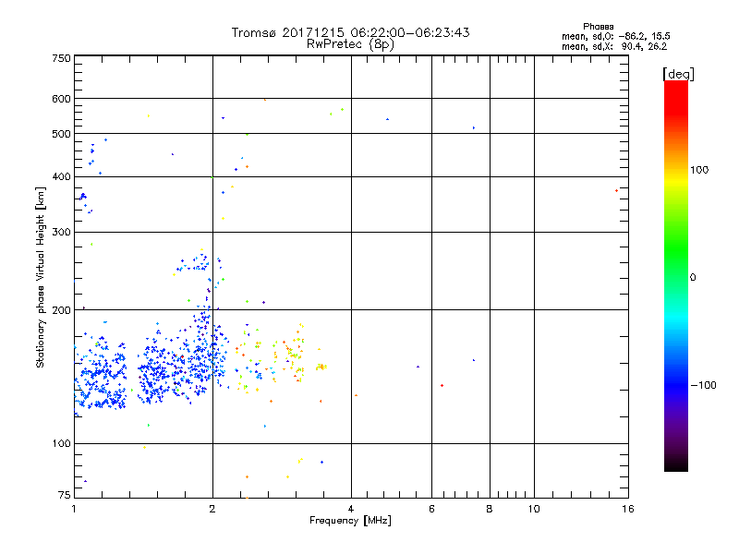Click the '300' label on the height axis
The image size is (739, 554).
pyautogui.click(x=61, y=233)
